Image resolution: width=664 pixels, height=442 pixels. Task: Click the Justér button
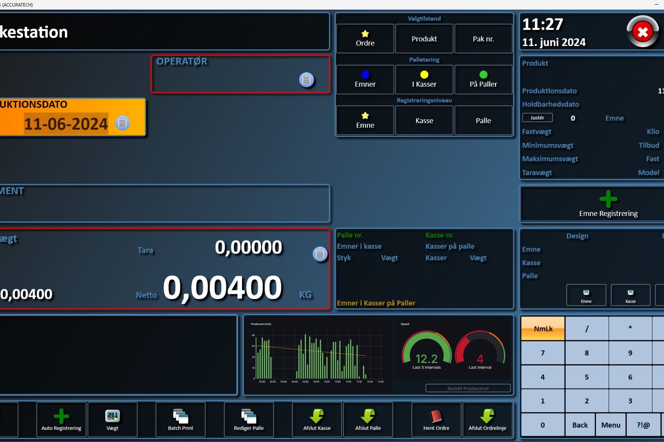[537, 118]
